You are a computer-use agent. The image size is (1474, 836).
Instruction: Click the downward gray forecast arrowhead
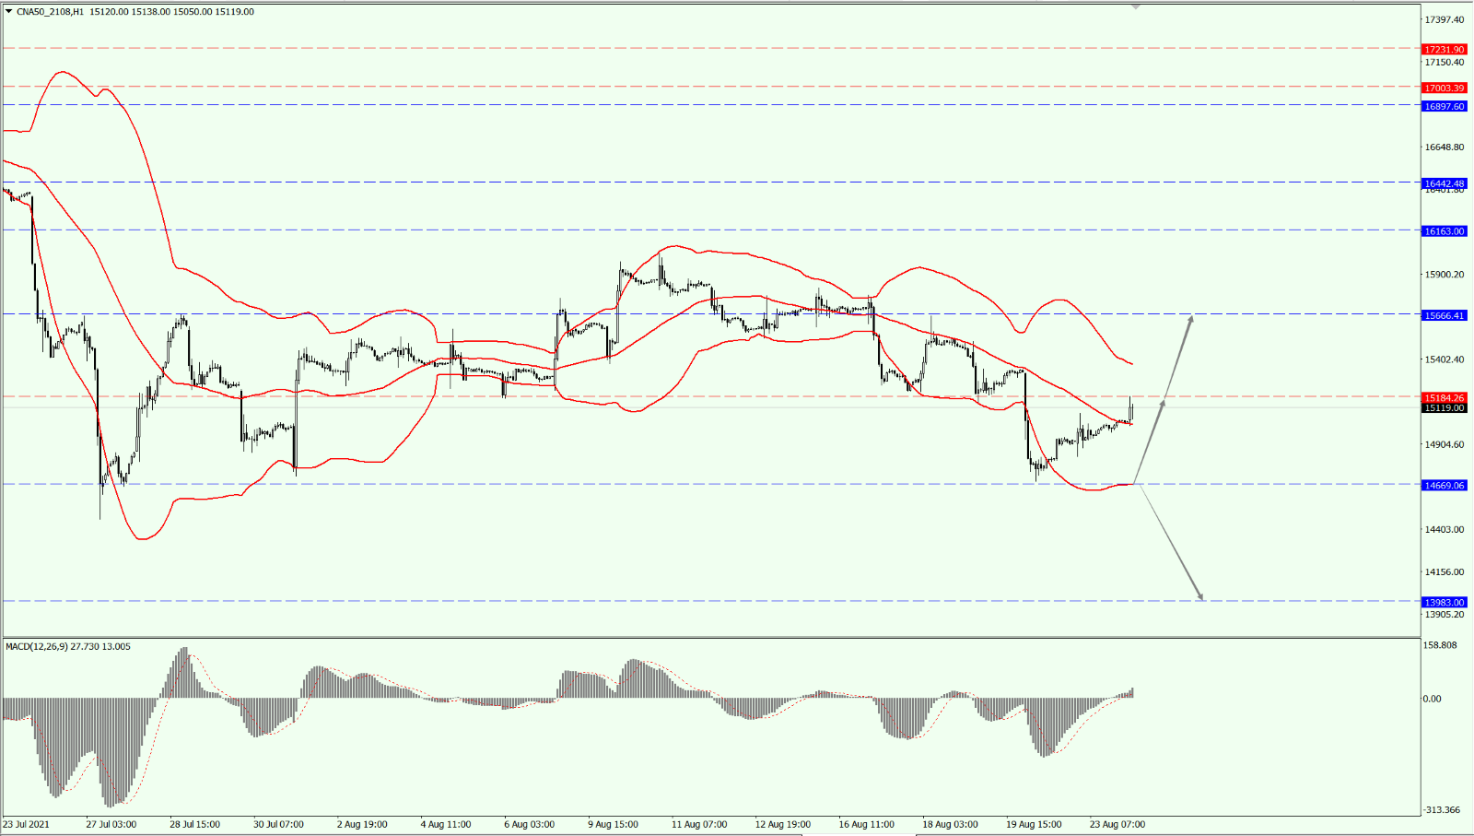coord(1200,596)
